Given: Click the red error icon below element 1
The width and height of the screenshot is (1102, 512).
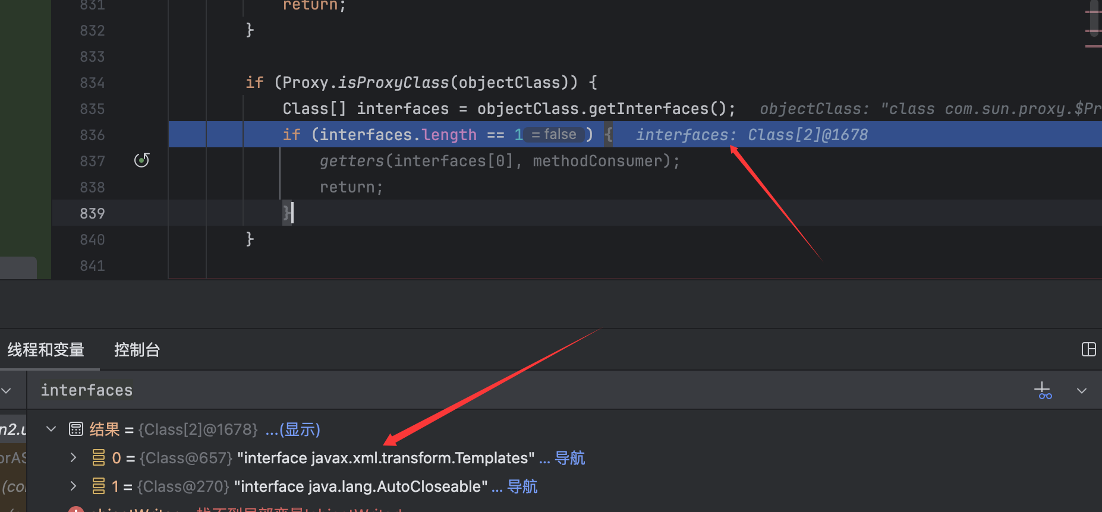Looking at the screenshot, I should 75,510.
